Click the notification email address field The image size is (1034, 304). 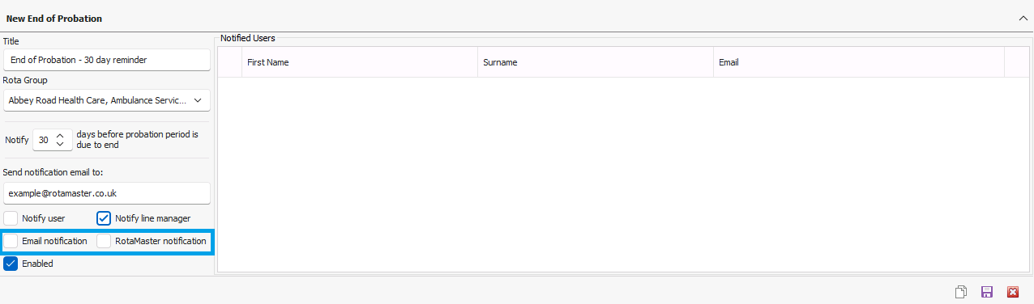(x=107, y=194)
